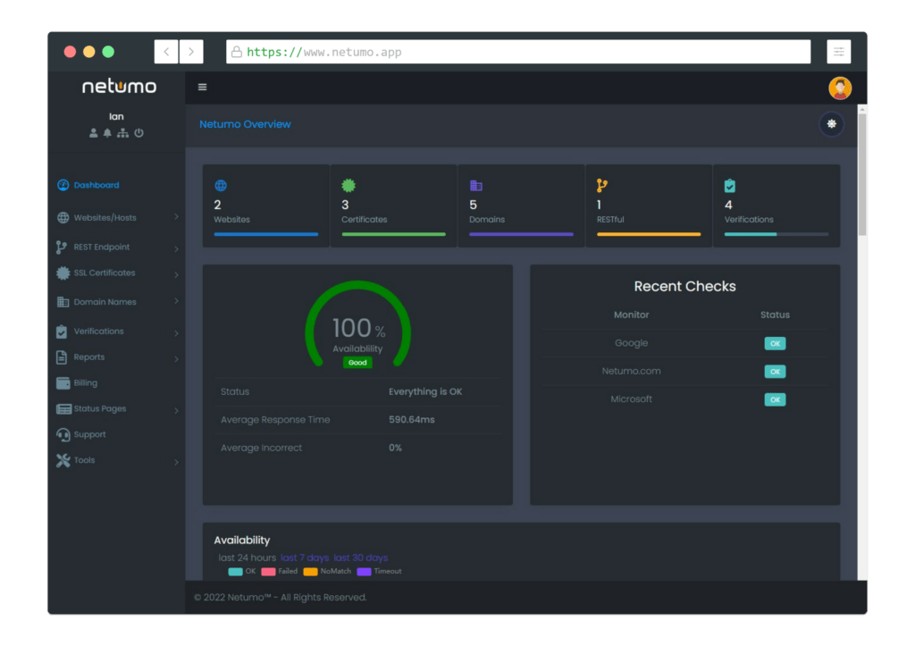The height and width of the screenshot is (646, 915).
Task: Toggle the sidebar with the hamburger icon
Action: 202,87
